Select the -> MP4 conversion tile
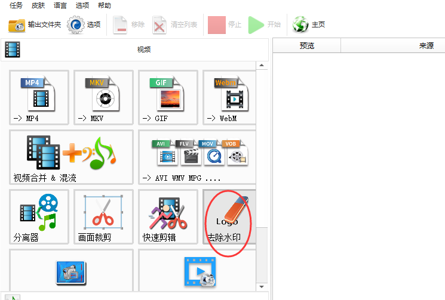The width and height of the screenshot is (445, 300). 39,97
